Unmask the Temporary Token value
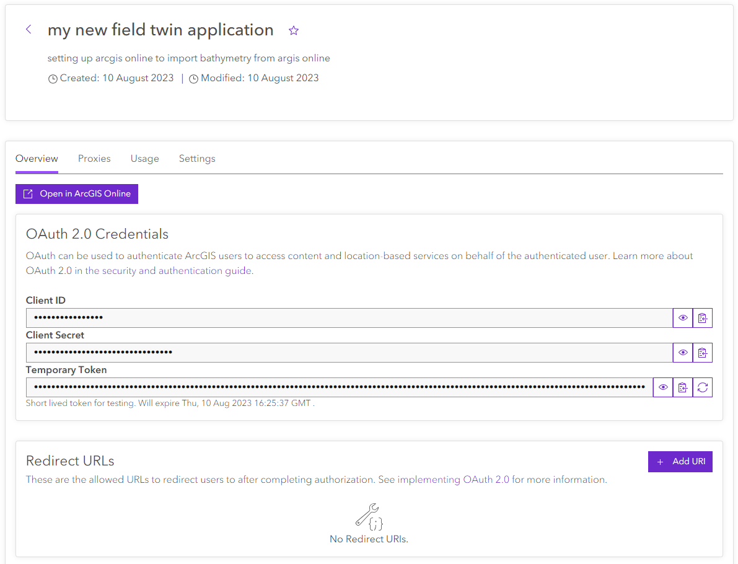The image size is (738, 564). (662, 387)
